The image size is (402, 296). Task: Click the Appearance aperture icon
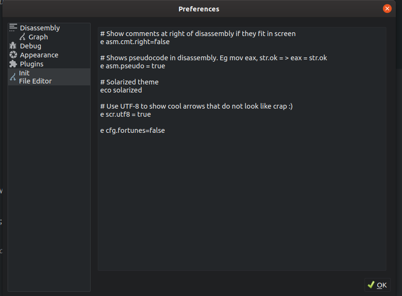[13, 55]
